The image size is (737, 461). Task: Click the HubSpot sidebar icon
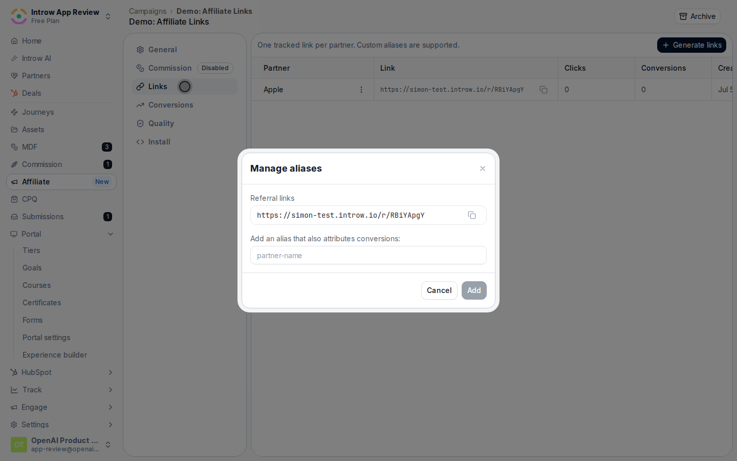click(14, 372)
